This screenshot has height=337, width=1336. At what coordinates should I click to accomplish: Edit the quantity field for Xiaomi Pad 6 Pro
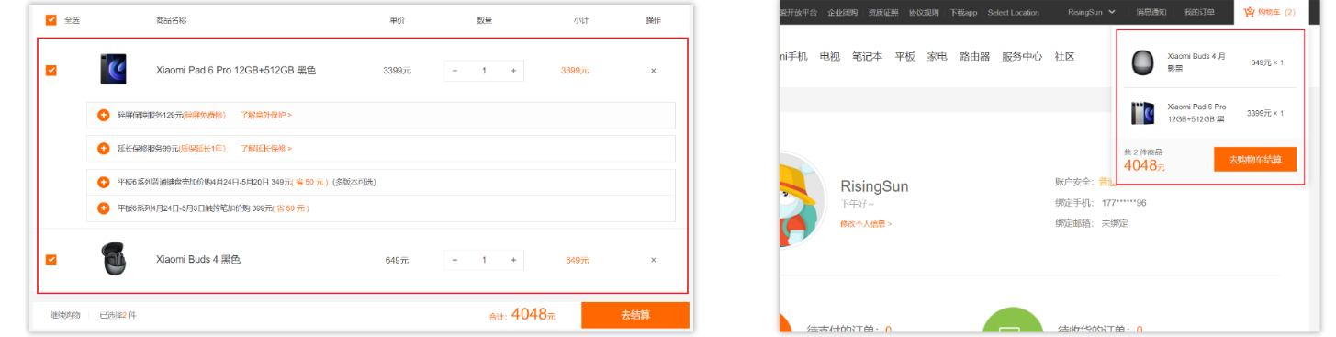[x=484, y=71]
